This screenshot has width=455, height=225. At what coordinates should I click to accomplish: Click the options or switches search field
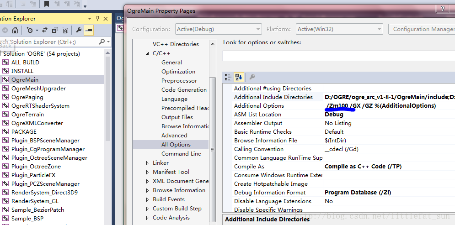[x=338, y=56]
